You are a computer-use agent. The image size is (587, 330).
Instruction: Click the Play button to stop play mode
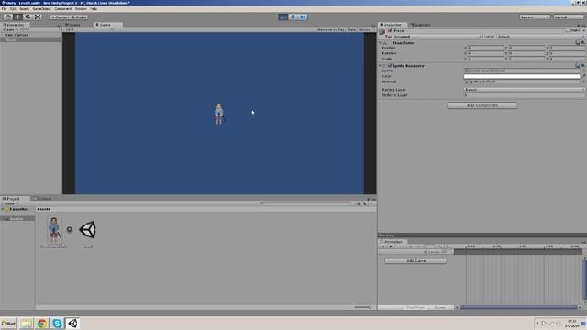tap(283, 16)
